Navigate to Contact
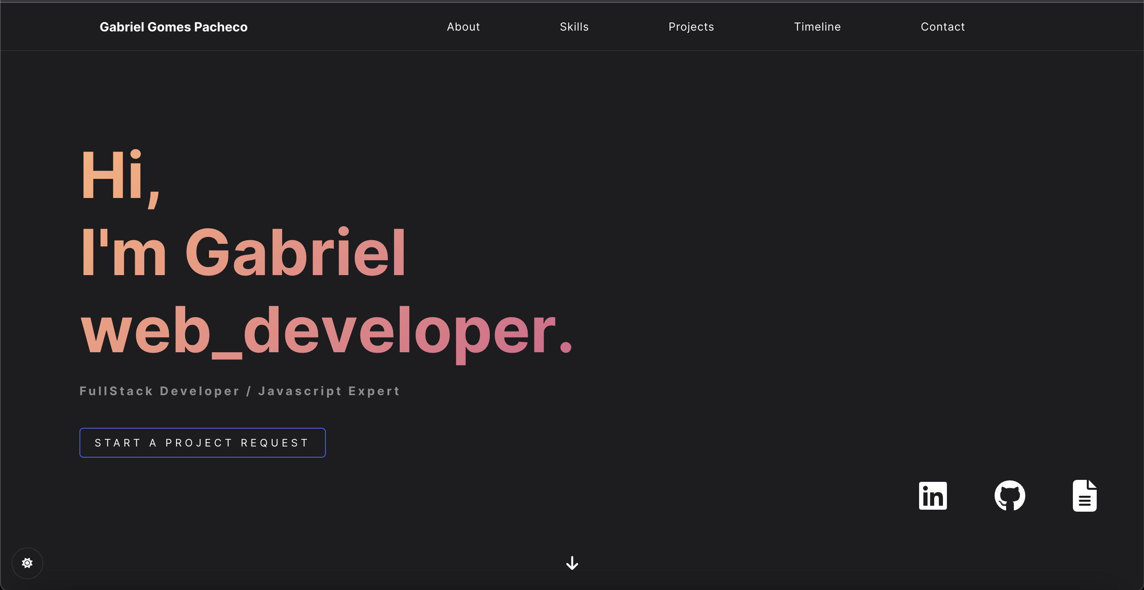This screenshot has width=1144, height=590. click(943, 27)
